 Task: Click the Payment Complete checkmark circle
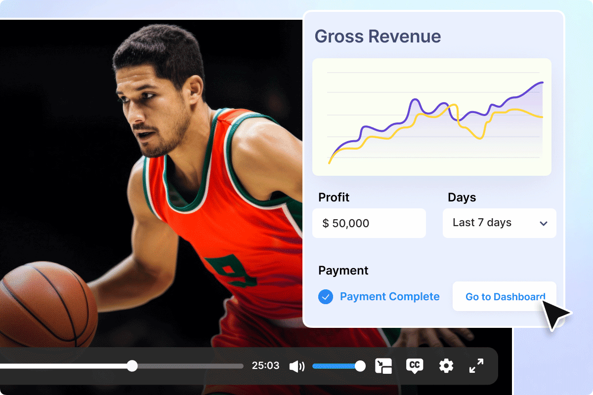tap(325, 297)
